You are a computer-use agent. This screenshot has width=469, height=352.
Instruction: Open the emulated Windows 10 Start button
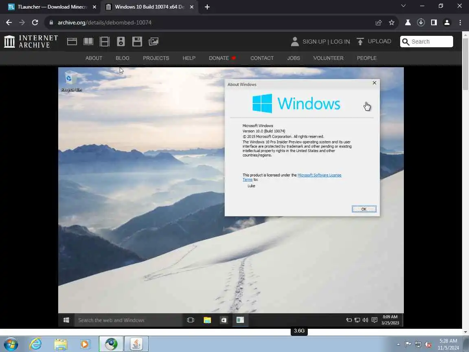click(66, 320)
